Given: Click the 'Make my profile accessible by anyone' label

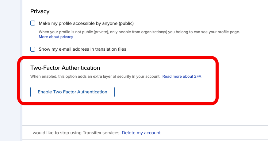Looking at the screenshot, I should [x=86, y=23].
